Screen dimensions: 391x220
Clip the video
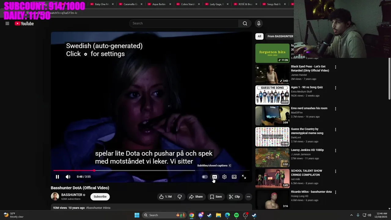click(x=234, y=197)
